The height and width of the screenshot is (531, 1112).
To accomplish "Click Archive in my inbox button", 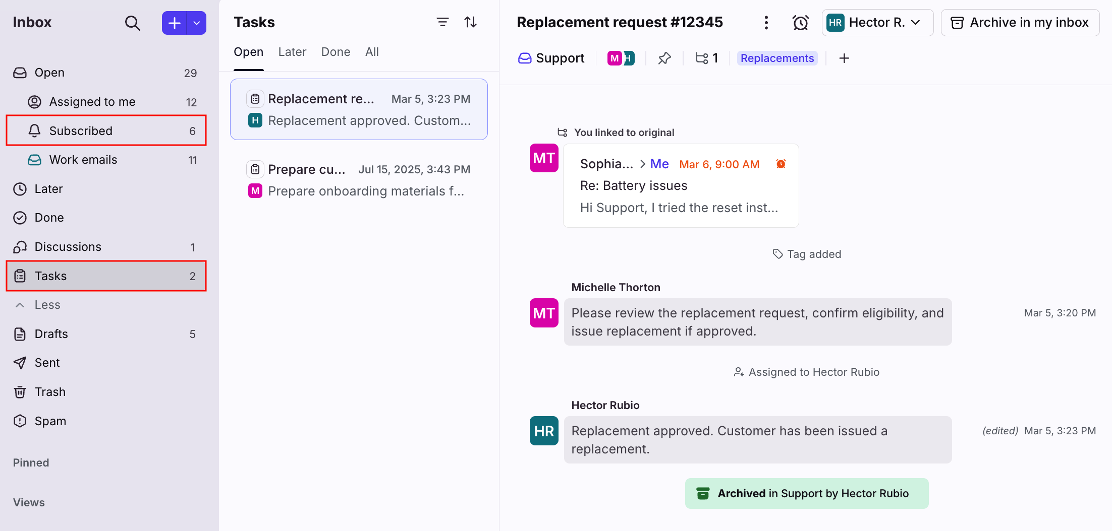I will pyautogui.click(x=1020, y=23).
